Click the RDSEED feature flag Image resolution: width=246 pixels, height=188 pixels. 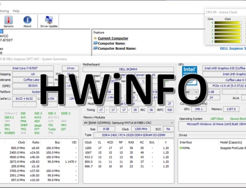click(9, 133)
